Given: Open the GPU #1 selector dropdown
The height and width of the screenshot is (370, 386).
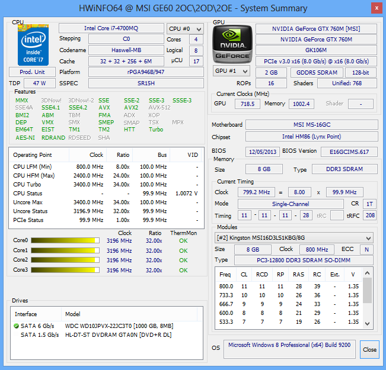Looking at the screenshot, I should click(x=231, y=71).
